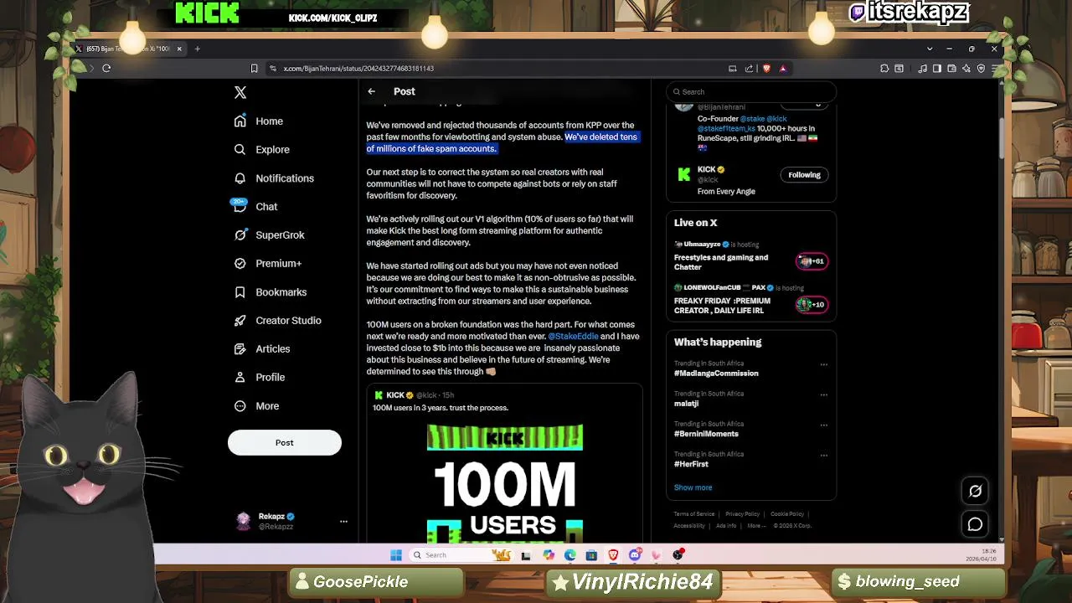This screenshot has height=603, width=1072.
Task: Click the Brave Shields icon in address bar
Action: point(766,69)
